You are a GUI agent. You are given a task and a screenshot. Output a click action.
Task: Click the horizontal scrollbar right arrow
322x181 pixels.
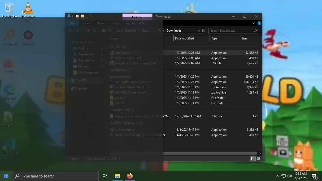coord(260,153)
